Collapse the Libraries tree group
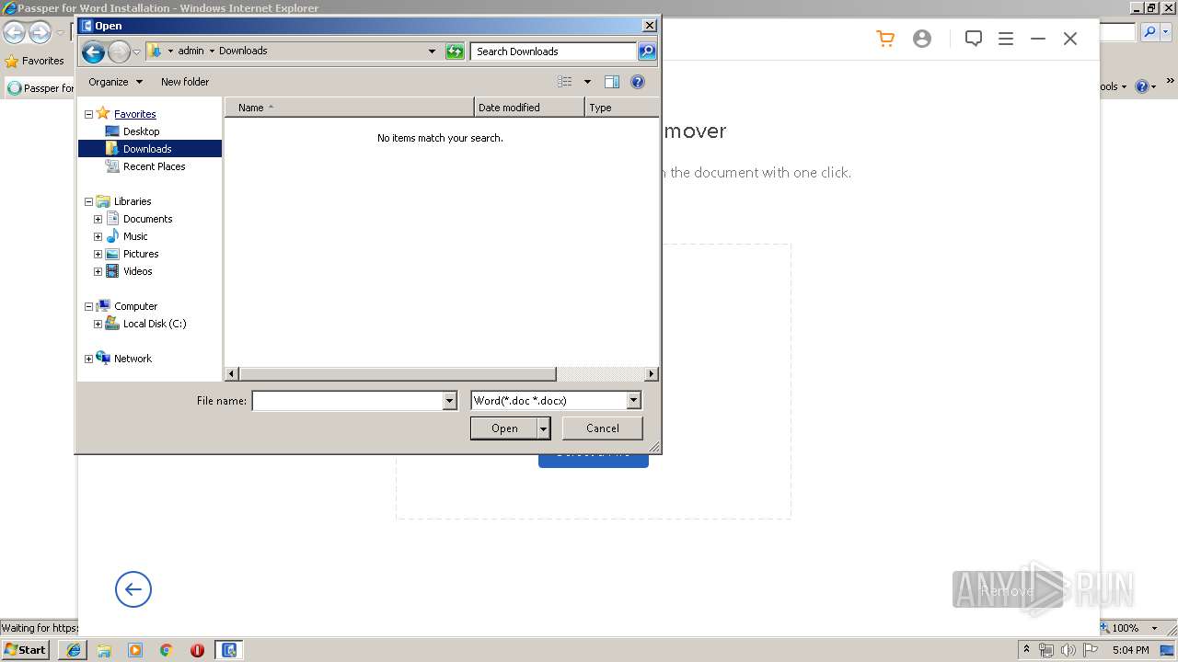1178x662 pixels. 89,201
